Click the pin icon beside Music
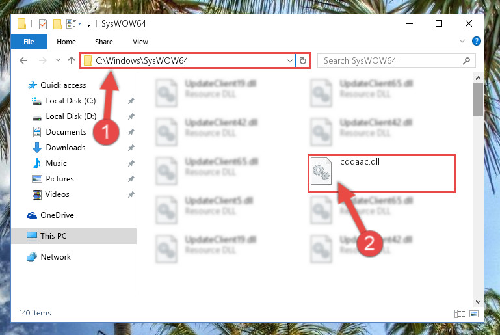Viewport: 500px width, 335px height. (131, 163)
